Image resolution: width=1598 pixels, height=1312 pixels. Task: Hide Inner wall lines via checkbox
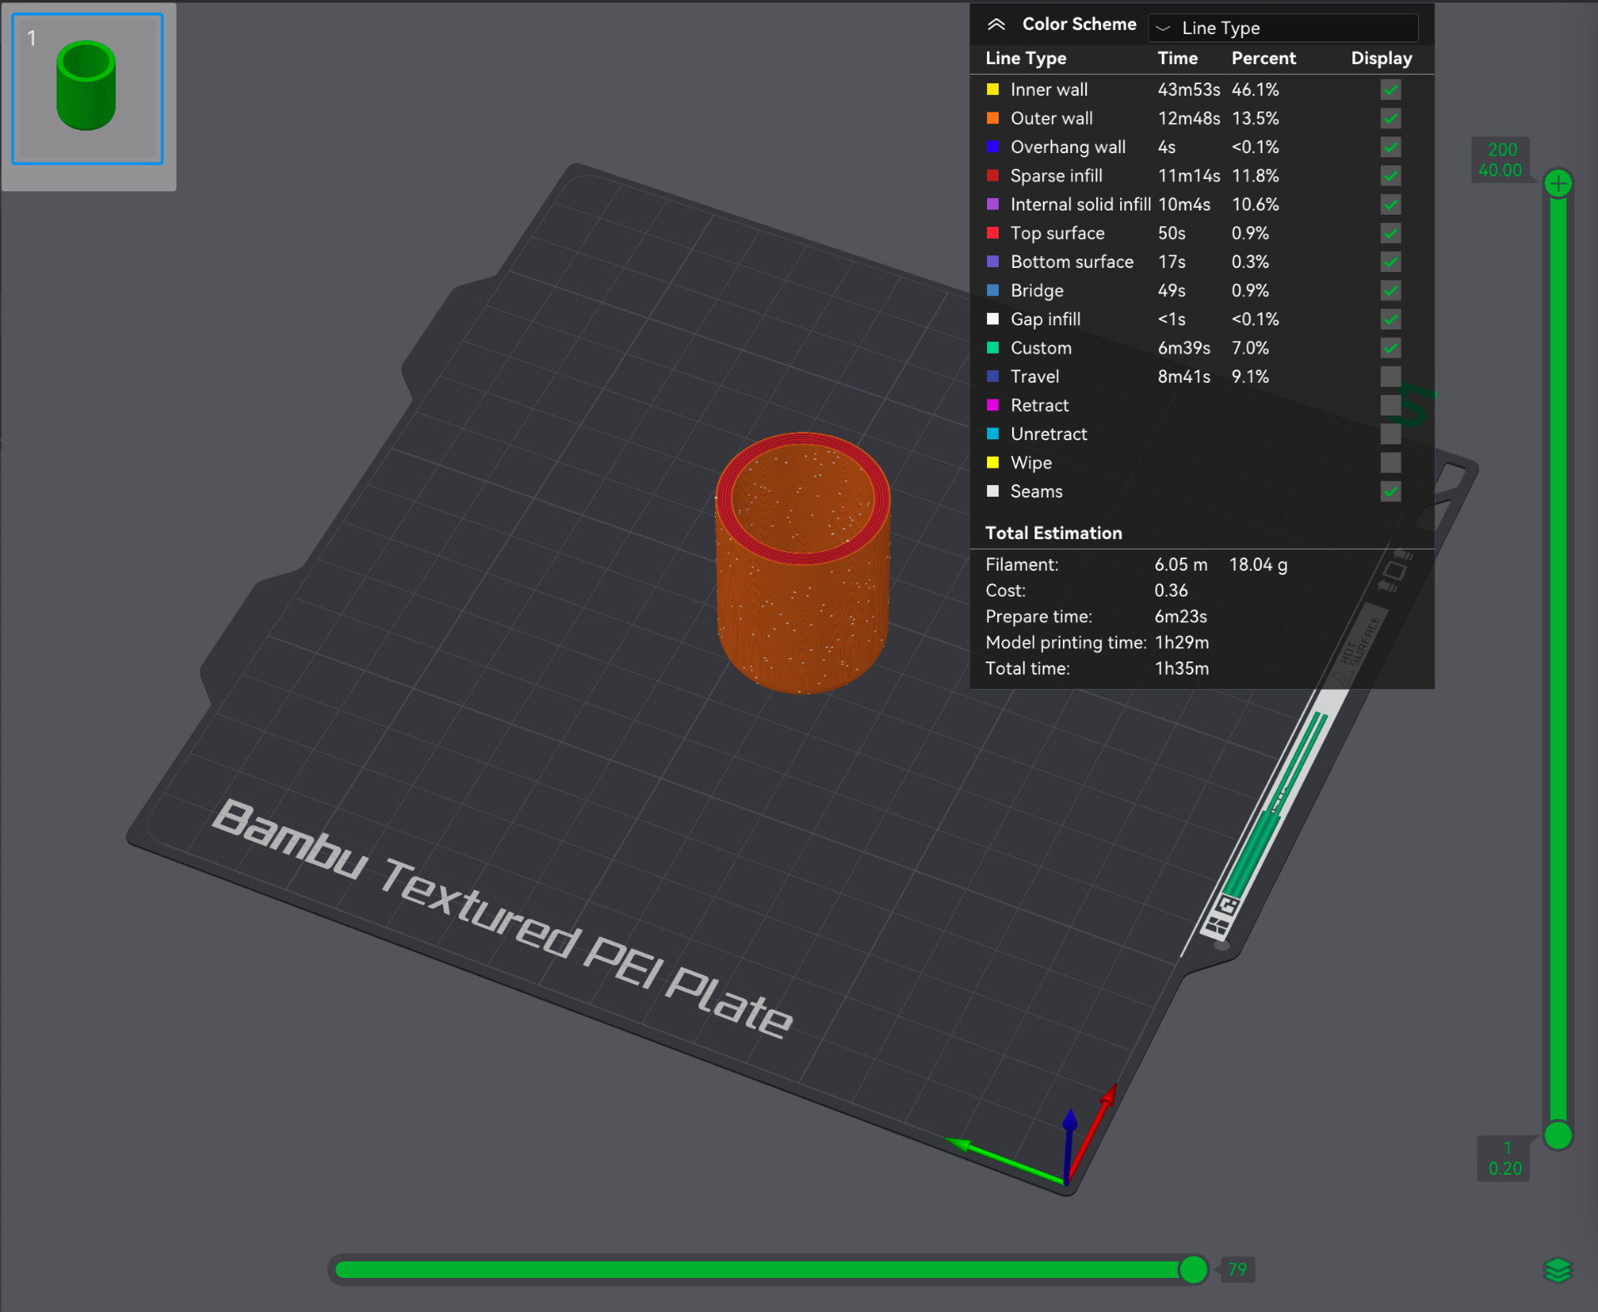(1391, 89)
